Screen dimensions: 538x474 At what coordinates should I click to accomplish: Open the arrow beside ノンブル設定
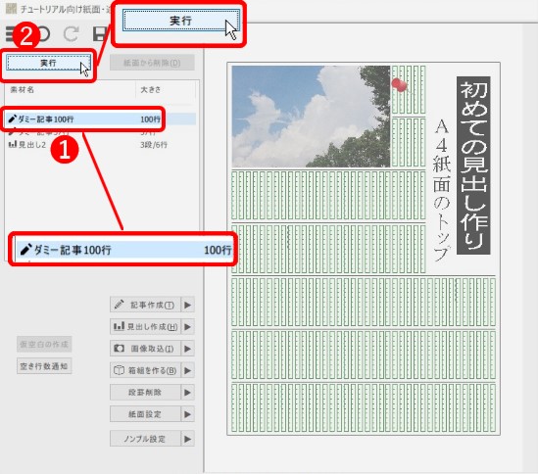(188, 439)
